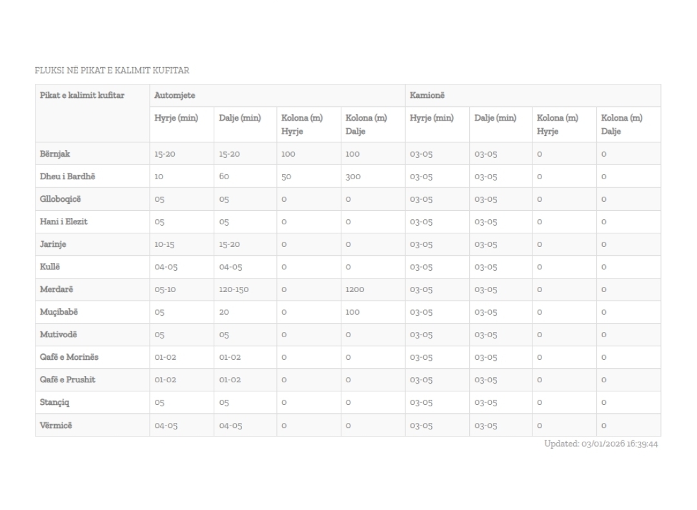The height and width of the screenshot is (510, 697).
Task: Click the 'Pikat e kalimit kufitar' column header
Action: (81, 95)
